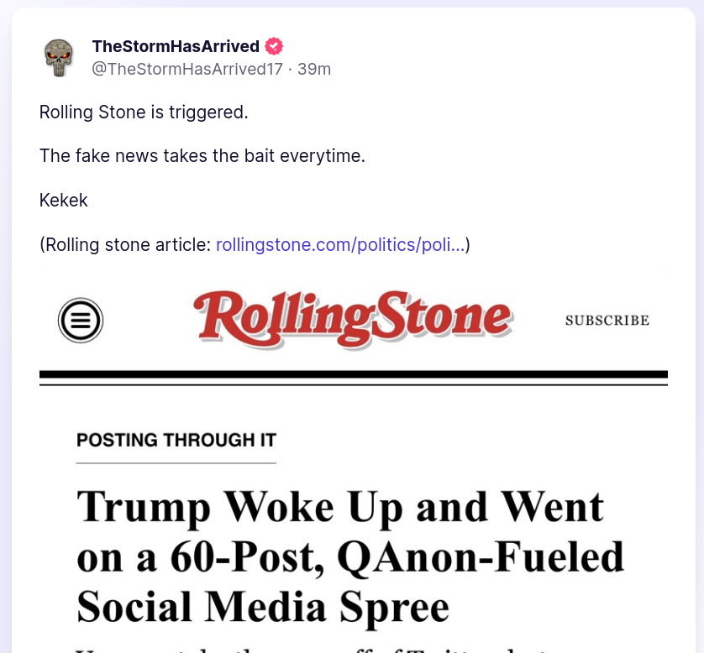Open the 39m post timestamp

pyautogui.click(x=314, y=69)
